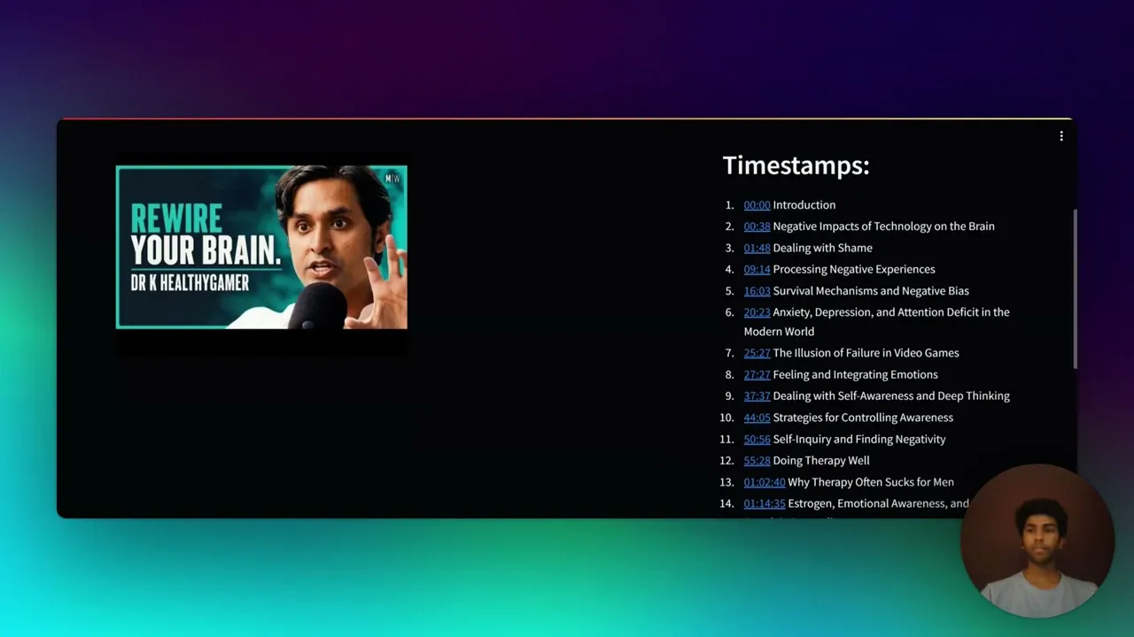Jump to the 27:27 timestamp link
This screenshot has width=1134, height=637.
[x=757, y=375]
